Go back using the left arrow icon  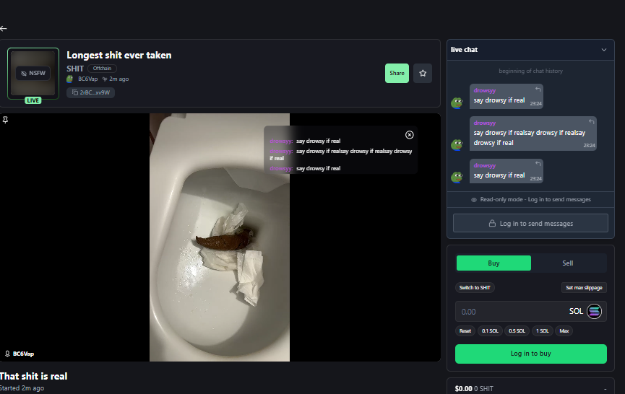(4, 29)
